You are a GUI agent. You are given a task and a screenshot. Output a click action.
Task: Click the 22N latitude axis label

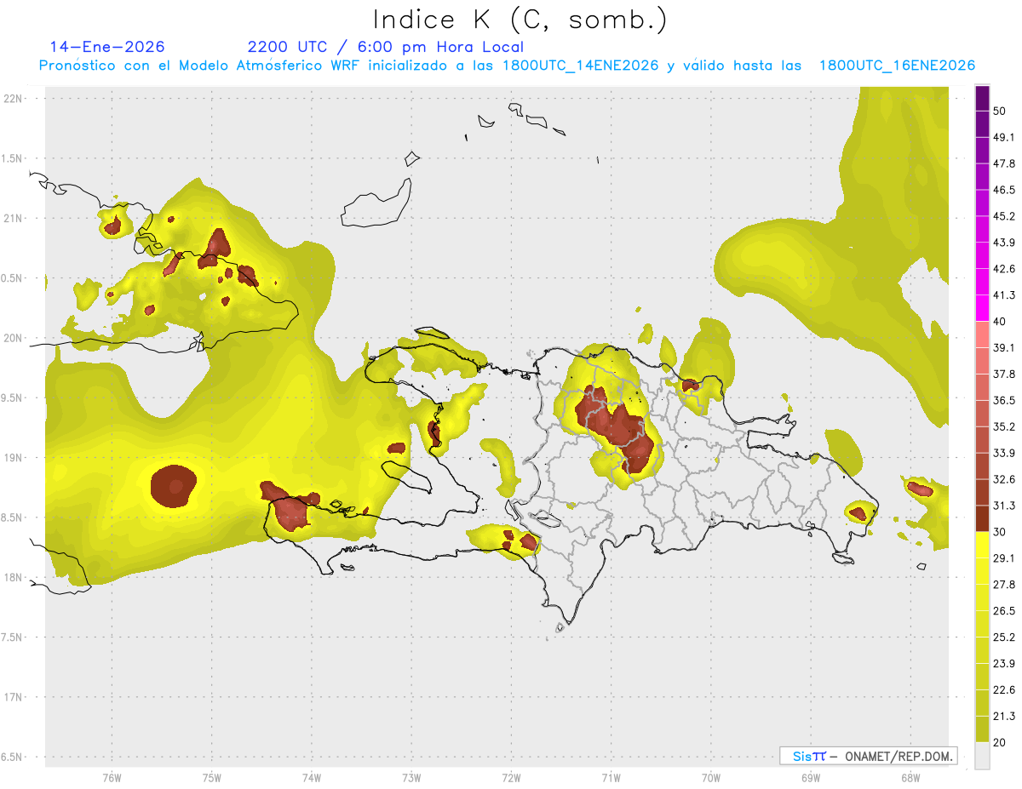(14, 98)
